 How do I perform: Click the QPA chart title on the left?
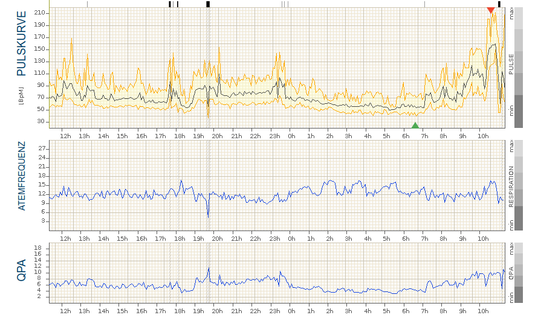22,270
